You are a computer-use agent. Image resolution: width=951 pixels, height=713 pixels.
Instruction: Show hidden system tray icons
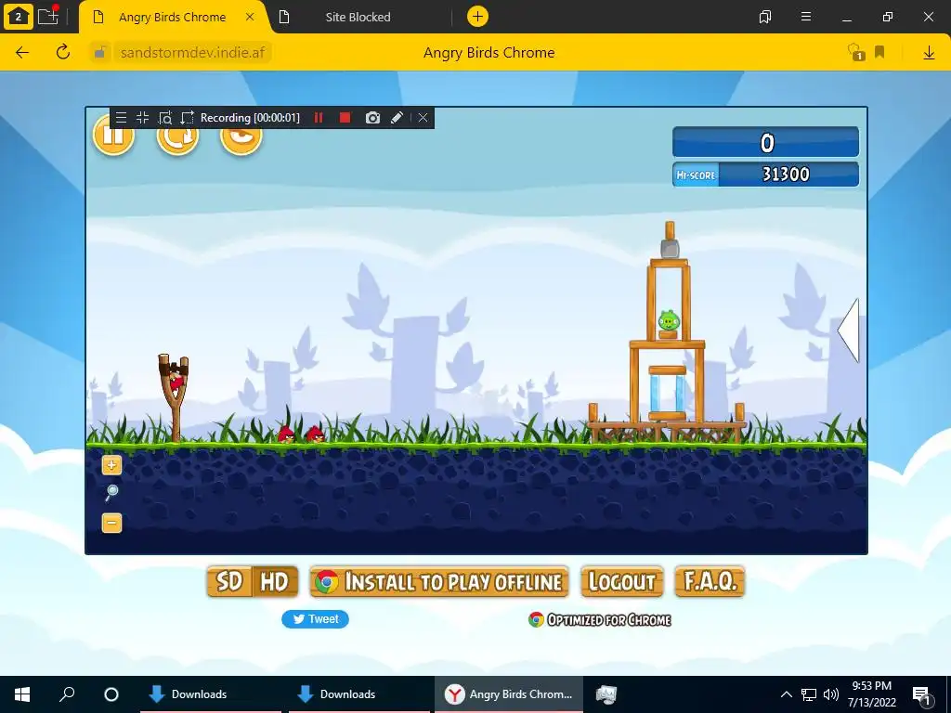point(786,694)
